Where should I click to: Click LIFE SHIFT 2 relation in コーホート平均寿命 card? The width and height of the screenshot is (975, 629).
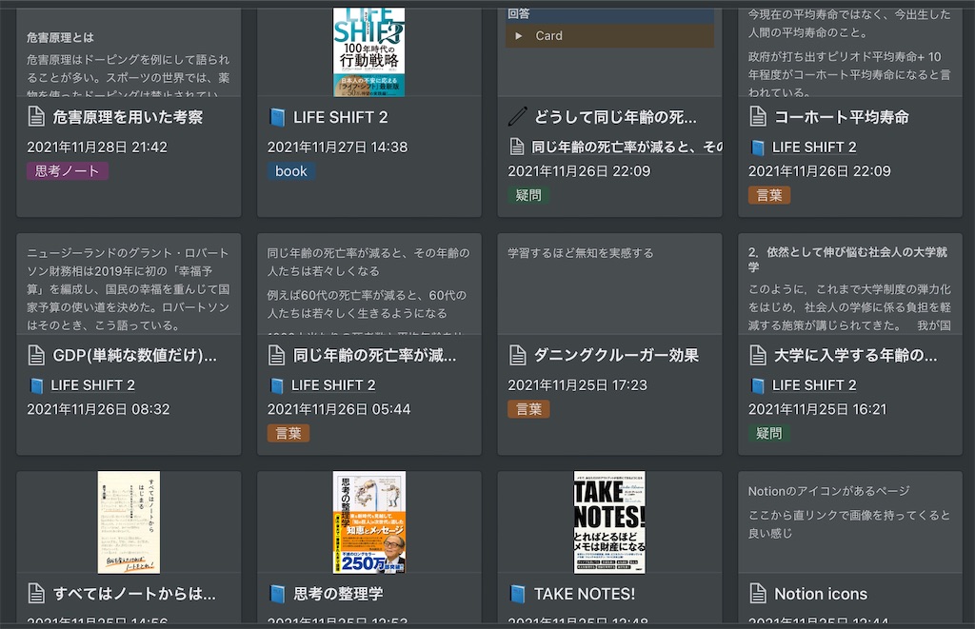814,147
